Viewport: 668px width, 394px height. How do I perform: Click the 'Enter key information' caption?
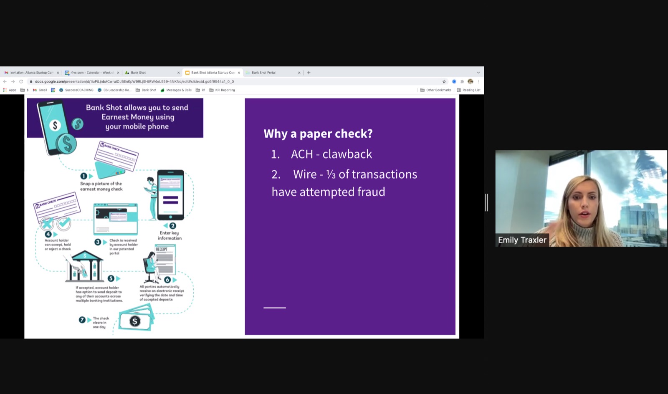coord(170,235)
